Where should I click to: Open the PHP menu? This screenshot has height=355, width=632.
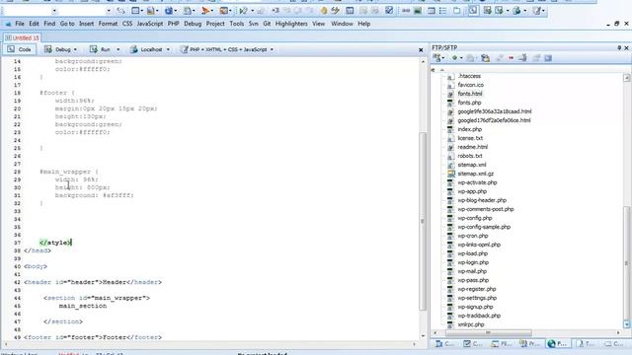[174, 24]
